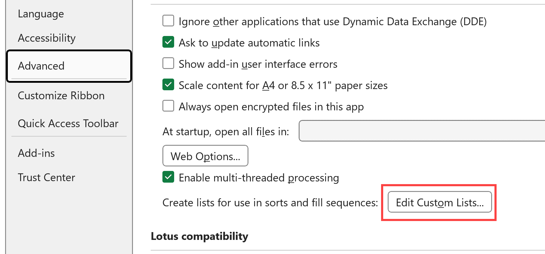Uncheck Scale content for A4 paper sizes
Image resolution: width=545 pixels, height=254 pixels.
point(168,85)
